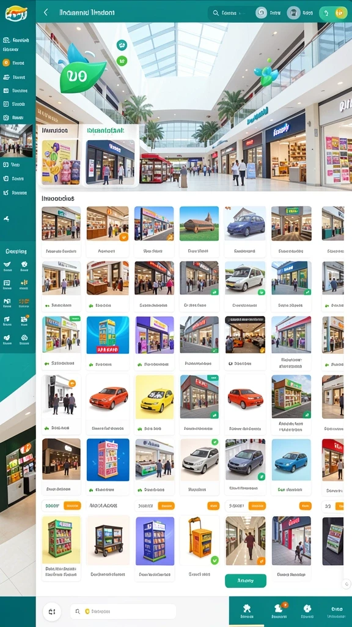Click the flower icon in the bottom navigation
The width and height of the screenshot is (352, 627).
pos(307,608)
